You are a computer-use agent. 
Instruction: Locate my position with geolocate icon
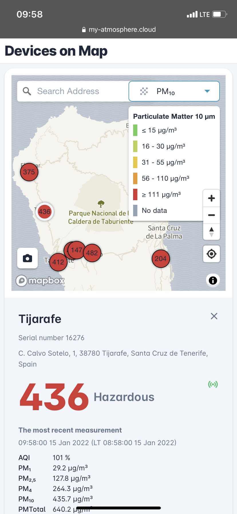212,254
